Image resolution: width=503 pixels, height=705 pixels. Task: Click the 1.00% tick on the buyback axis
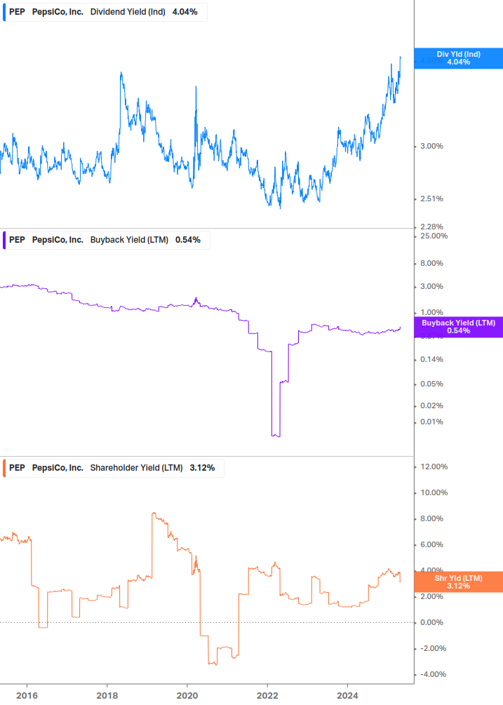[431, 312]
